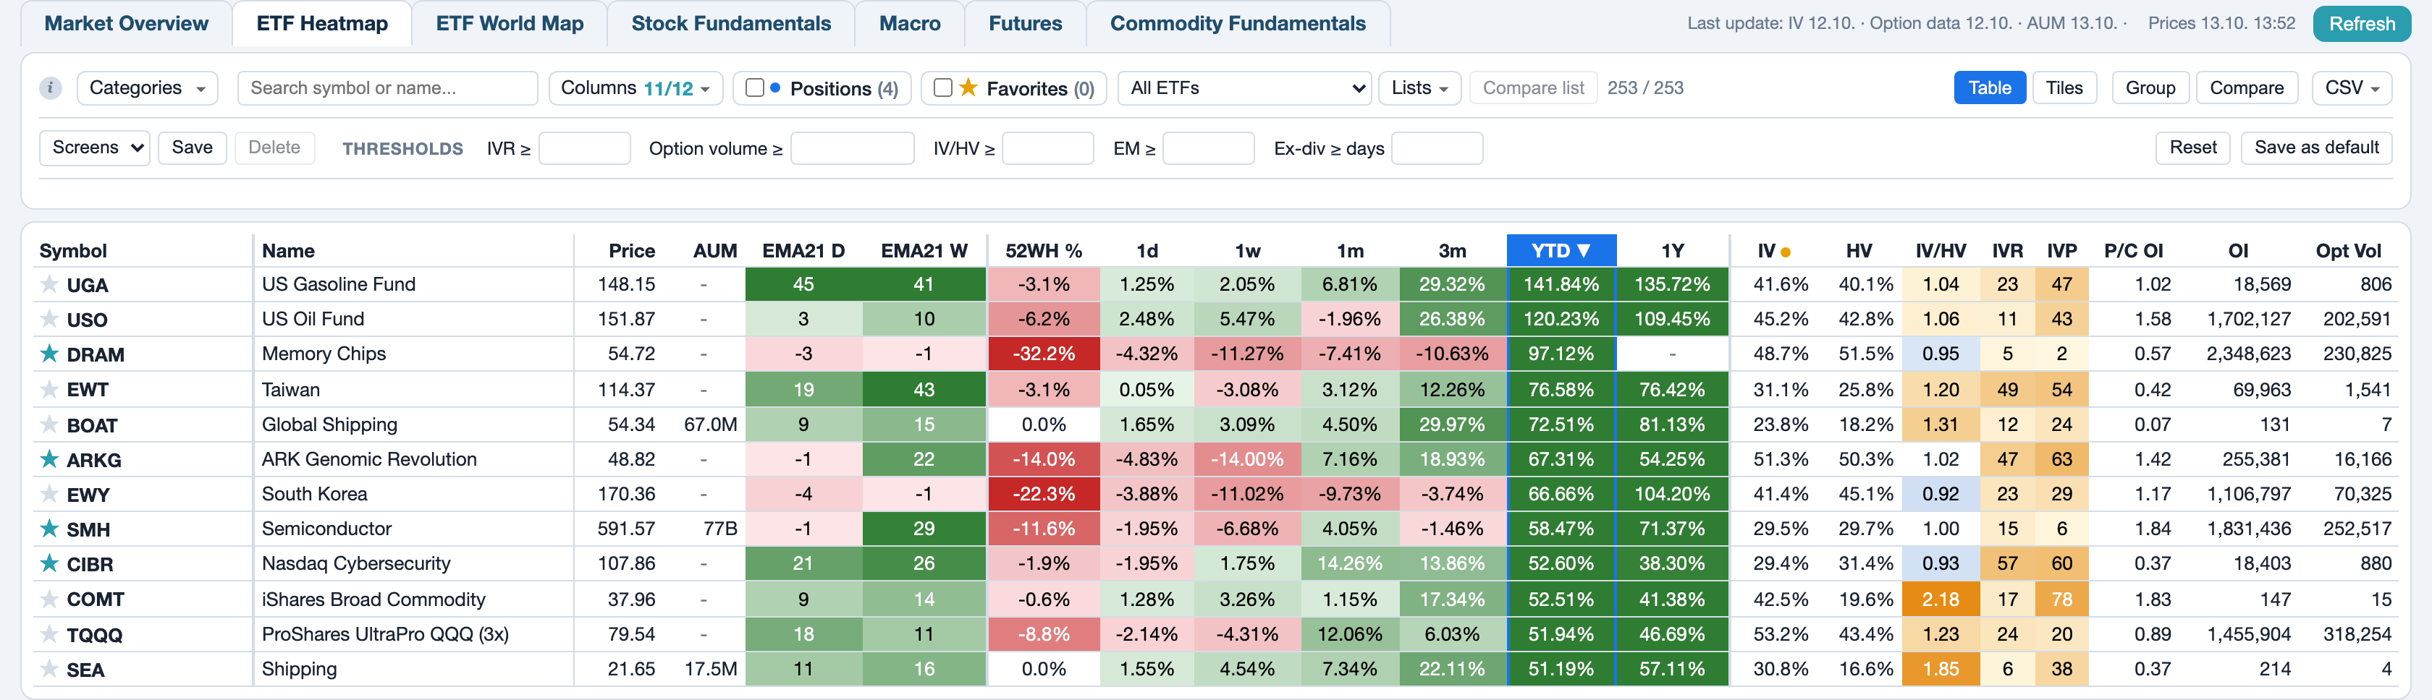Switch to Commodity Fundamentals tab
The image size is (2432, 700).
tap(1238, 24)
